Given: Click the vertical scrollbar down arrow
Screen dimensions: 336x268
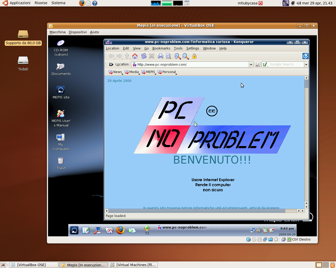Looking at the screenshot, I should [306, 207].
